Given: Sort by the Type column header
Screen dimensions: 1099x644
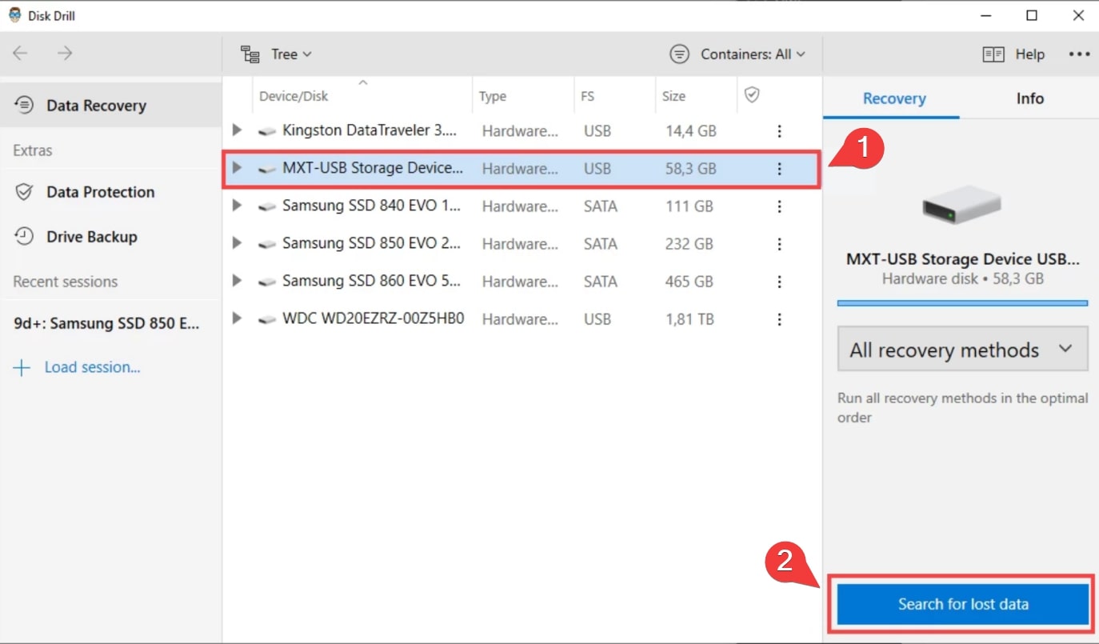Looking at the screenshot, I should pos(493,96).
